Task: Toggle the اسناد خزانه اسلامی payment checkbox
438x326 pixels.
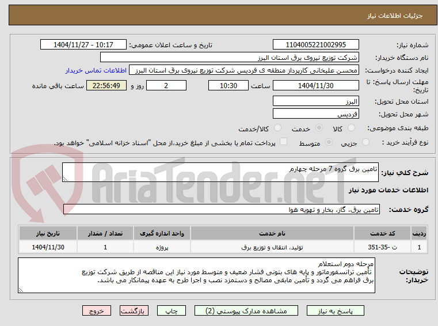Action: click(x=283, y=142)
